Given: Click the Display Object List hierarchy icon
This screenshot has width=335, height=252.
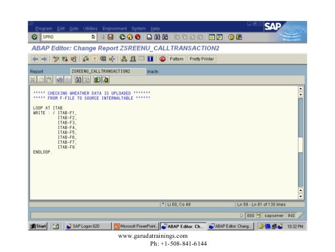Looking at the screenshot, I should click(124, 59).
